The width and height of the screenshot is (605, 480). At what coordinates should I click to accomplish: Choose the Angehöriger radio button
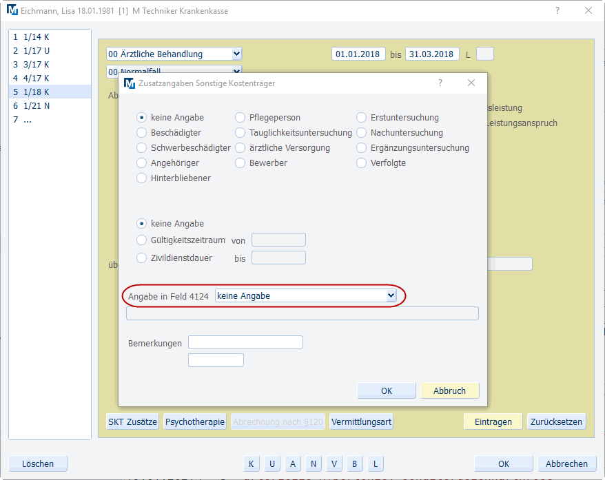(x=142, y=163)
